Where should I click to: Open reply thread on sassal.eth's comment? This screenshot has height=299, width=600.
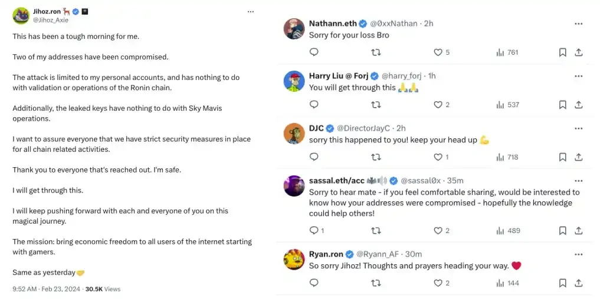pos(314,231)
